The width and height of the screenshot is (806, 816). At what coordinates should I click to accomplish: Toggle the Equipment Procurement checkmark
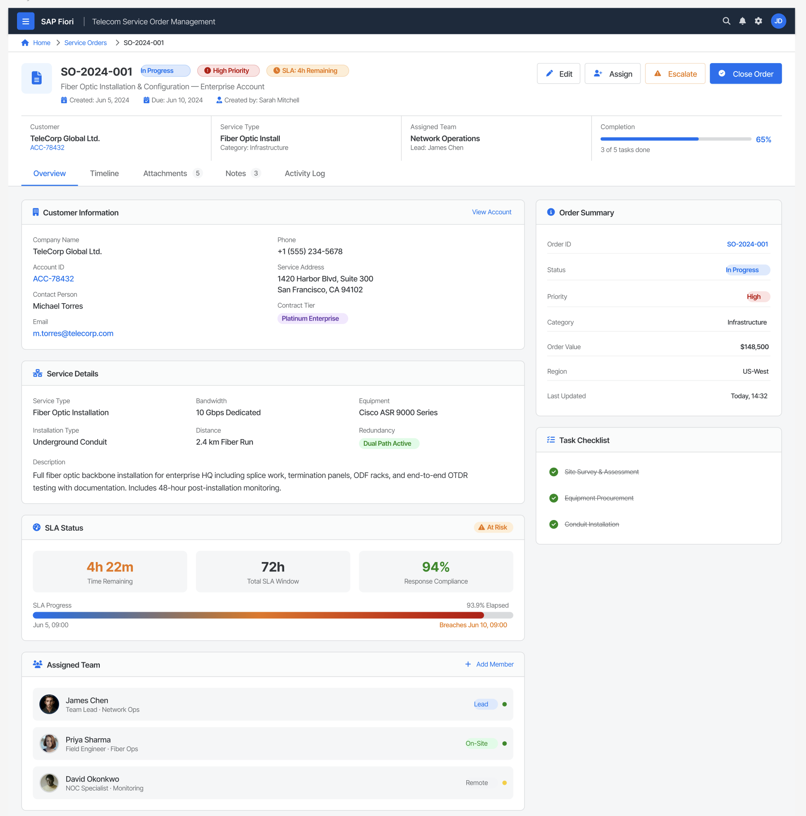pos(554,498)
